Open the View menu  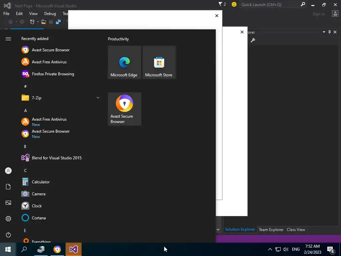pos(33,13)
